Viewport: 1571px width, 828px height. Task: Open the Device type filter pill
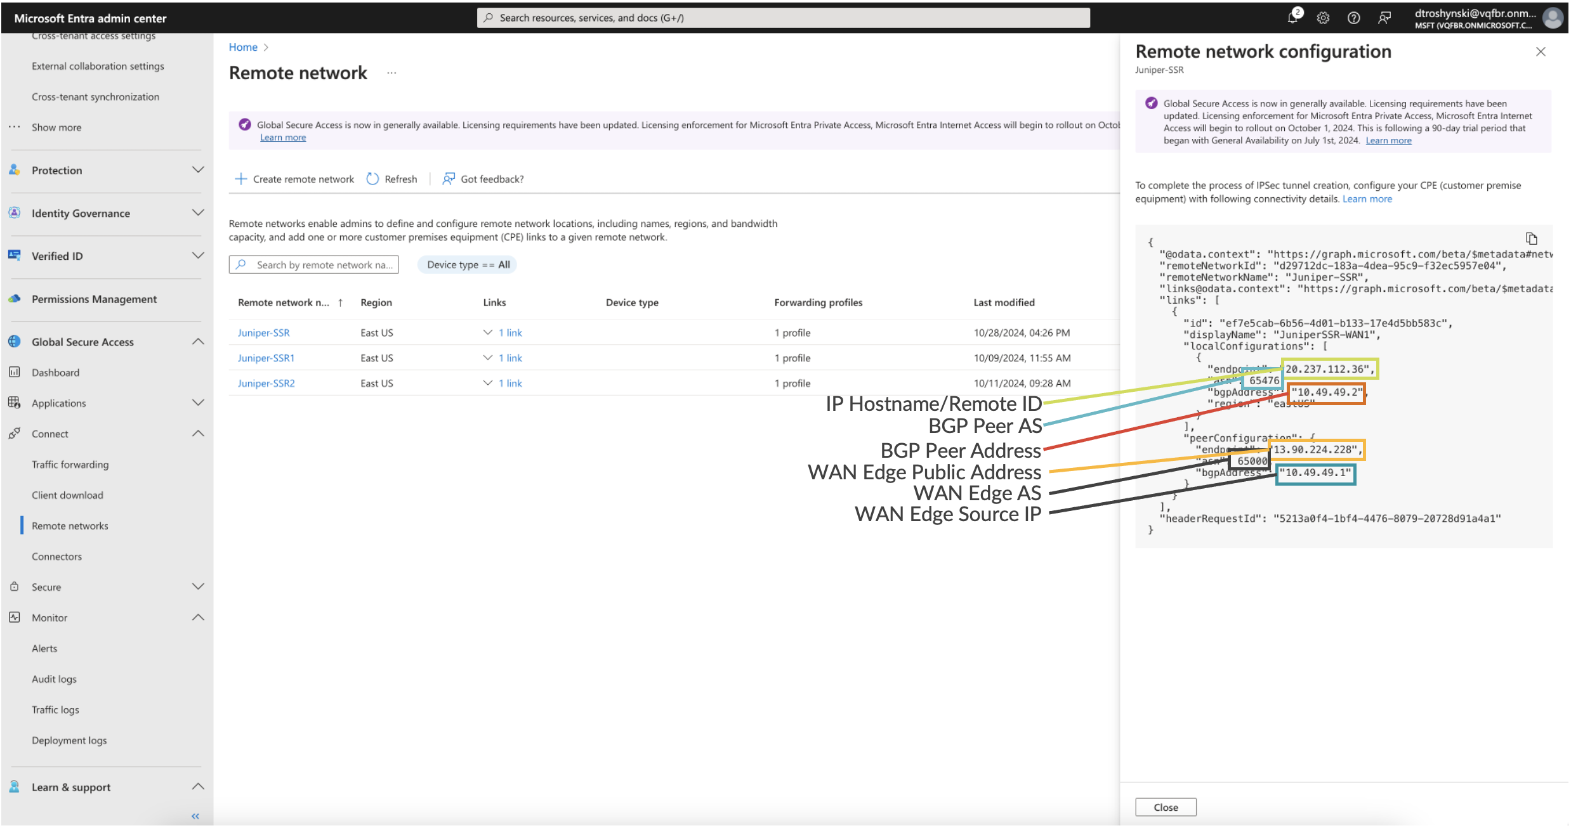click(x=468, y=265)
